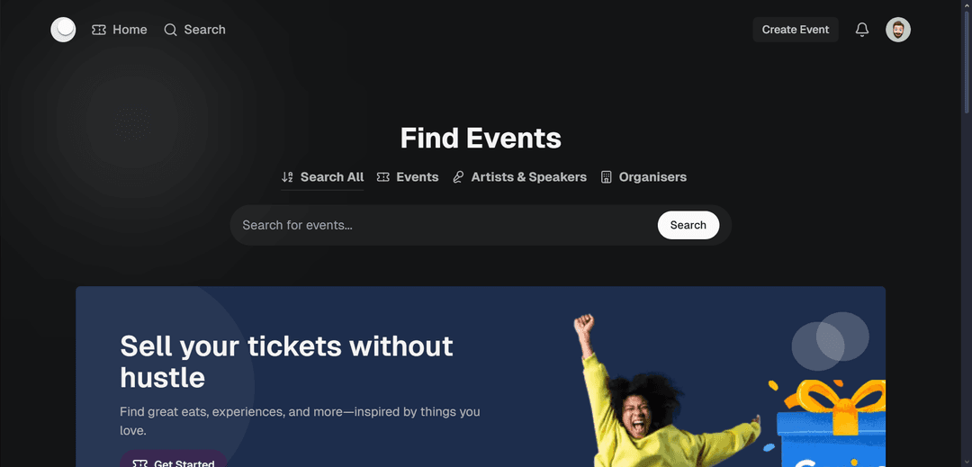Click the Create Event button
This screenshot has height=467, width=972.
pos(796,30)
